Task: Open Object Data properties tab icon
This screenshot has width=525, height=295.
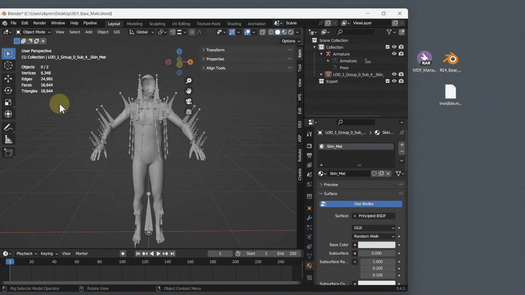Action: tap(309, 256)
